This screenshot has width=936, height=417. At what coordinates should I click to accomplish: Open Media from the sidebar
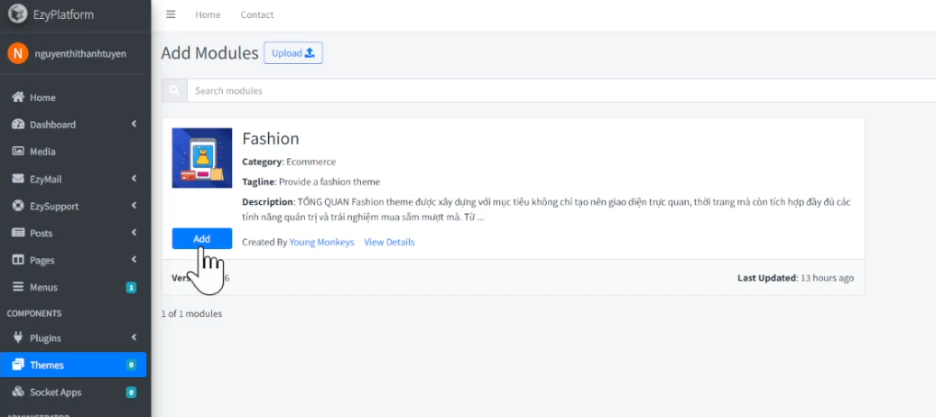(x=42, y=152)
